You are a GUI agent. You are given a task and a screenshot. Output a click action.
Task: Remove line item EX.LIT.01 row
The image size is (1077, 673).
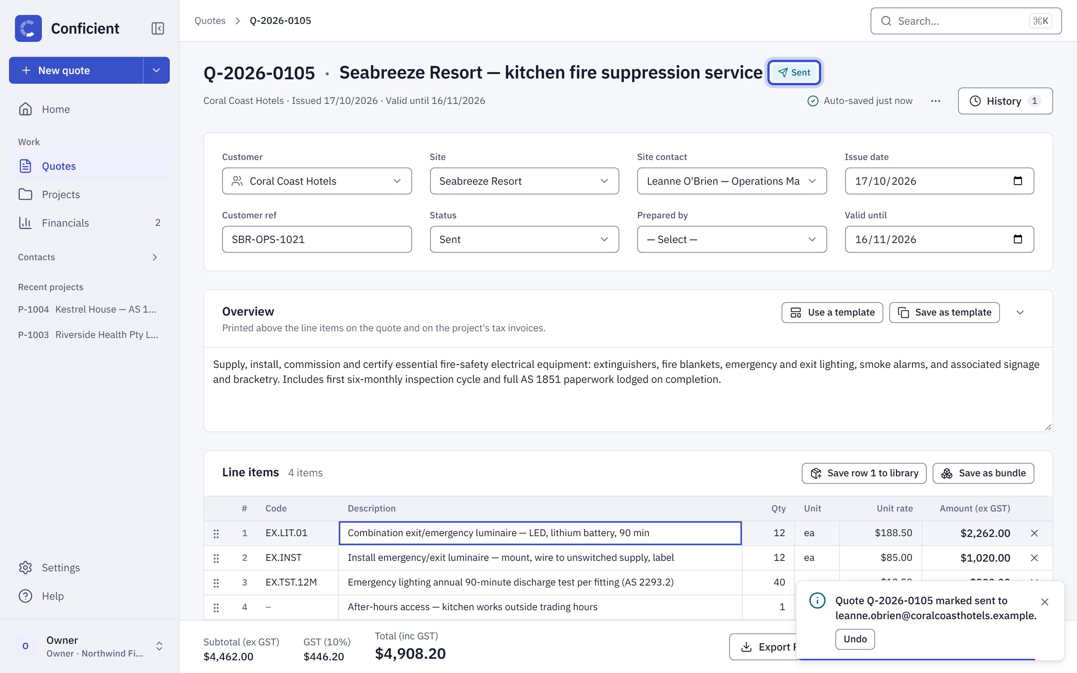[1034, 533]
